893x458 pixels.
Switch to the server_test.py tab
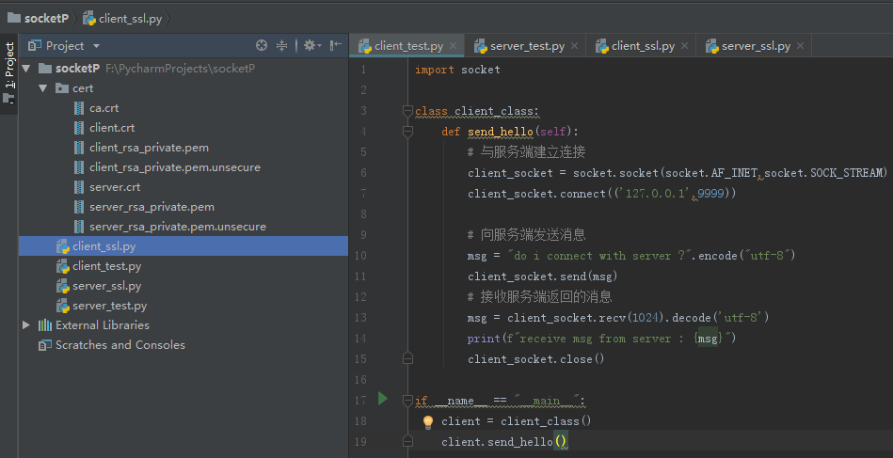pos(518,46)
